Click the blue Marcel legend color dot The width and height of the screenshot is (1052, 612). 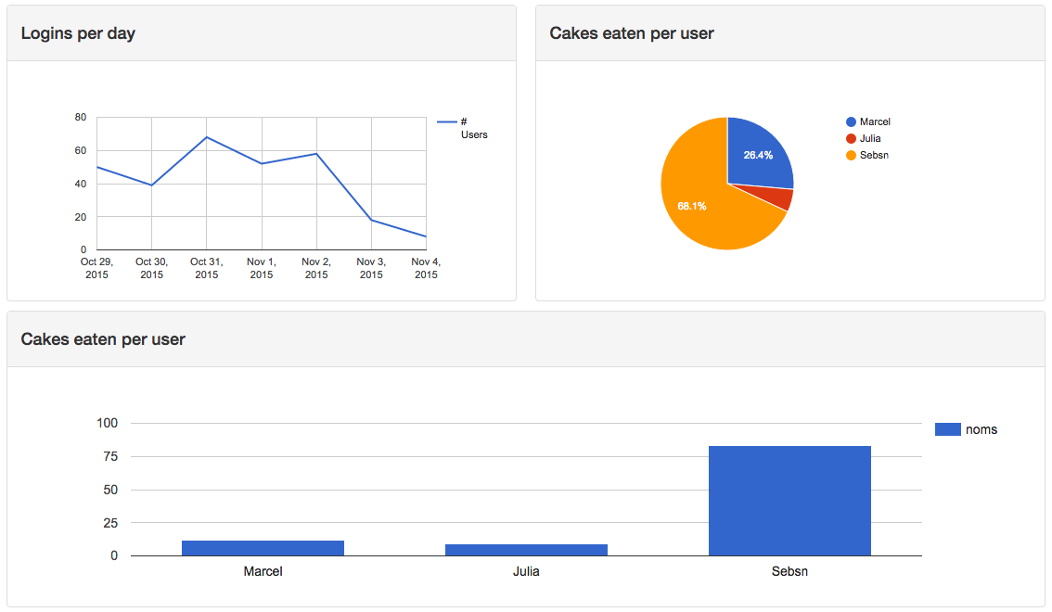[851, 122]
